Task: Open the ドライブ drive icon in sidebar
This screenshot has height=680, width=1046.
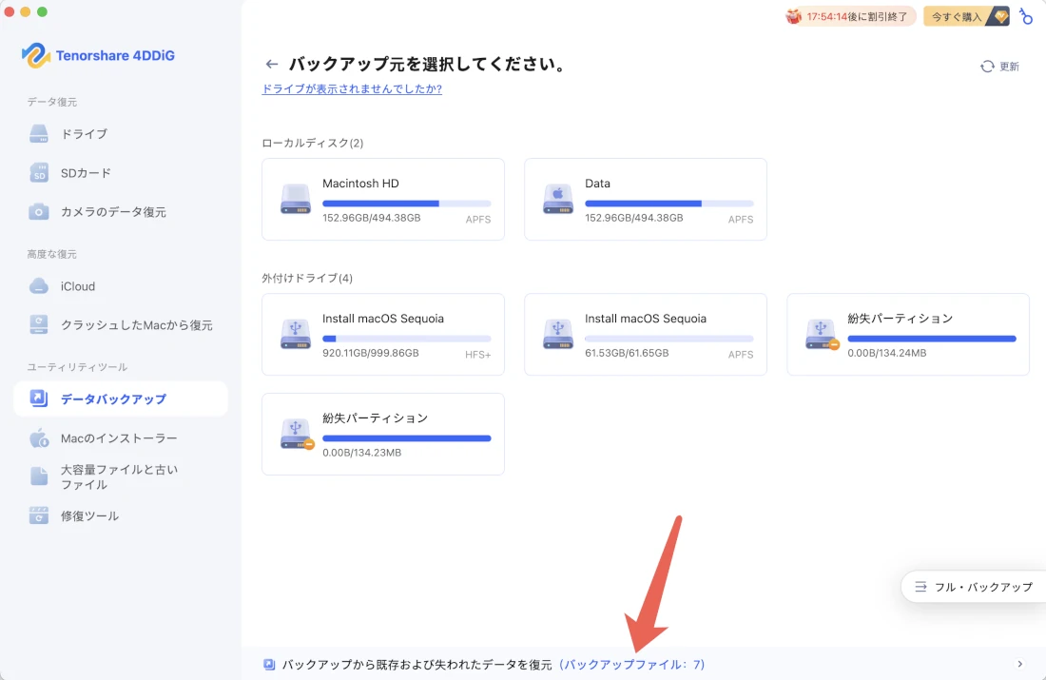Action: (39, 133)
